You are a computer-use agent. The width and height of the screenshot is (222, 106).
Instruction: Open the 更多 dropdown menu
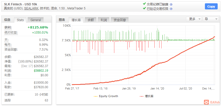(x=194, y=19)
